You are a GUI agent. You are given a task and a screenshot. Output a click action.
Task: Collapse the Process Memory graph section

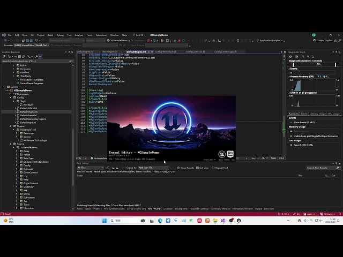click(289, 77)
